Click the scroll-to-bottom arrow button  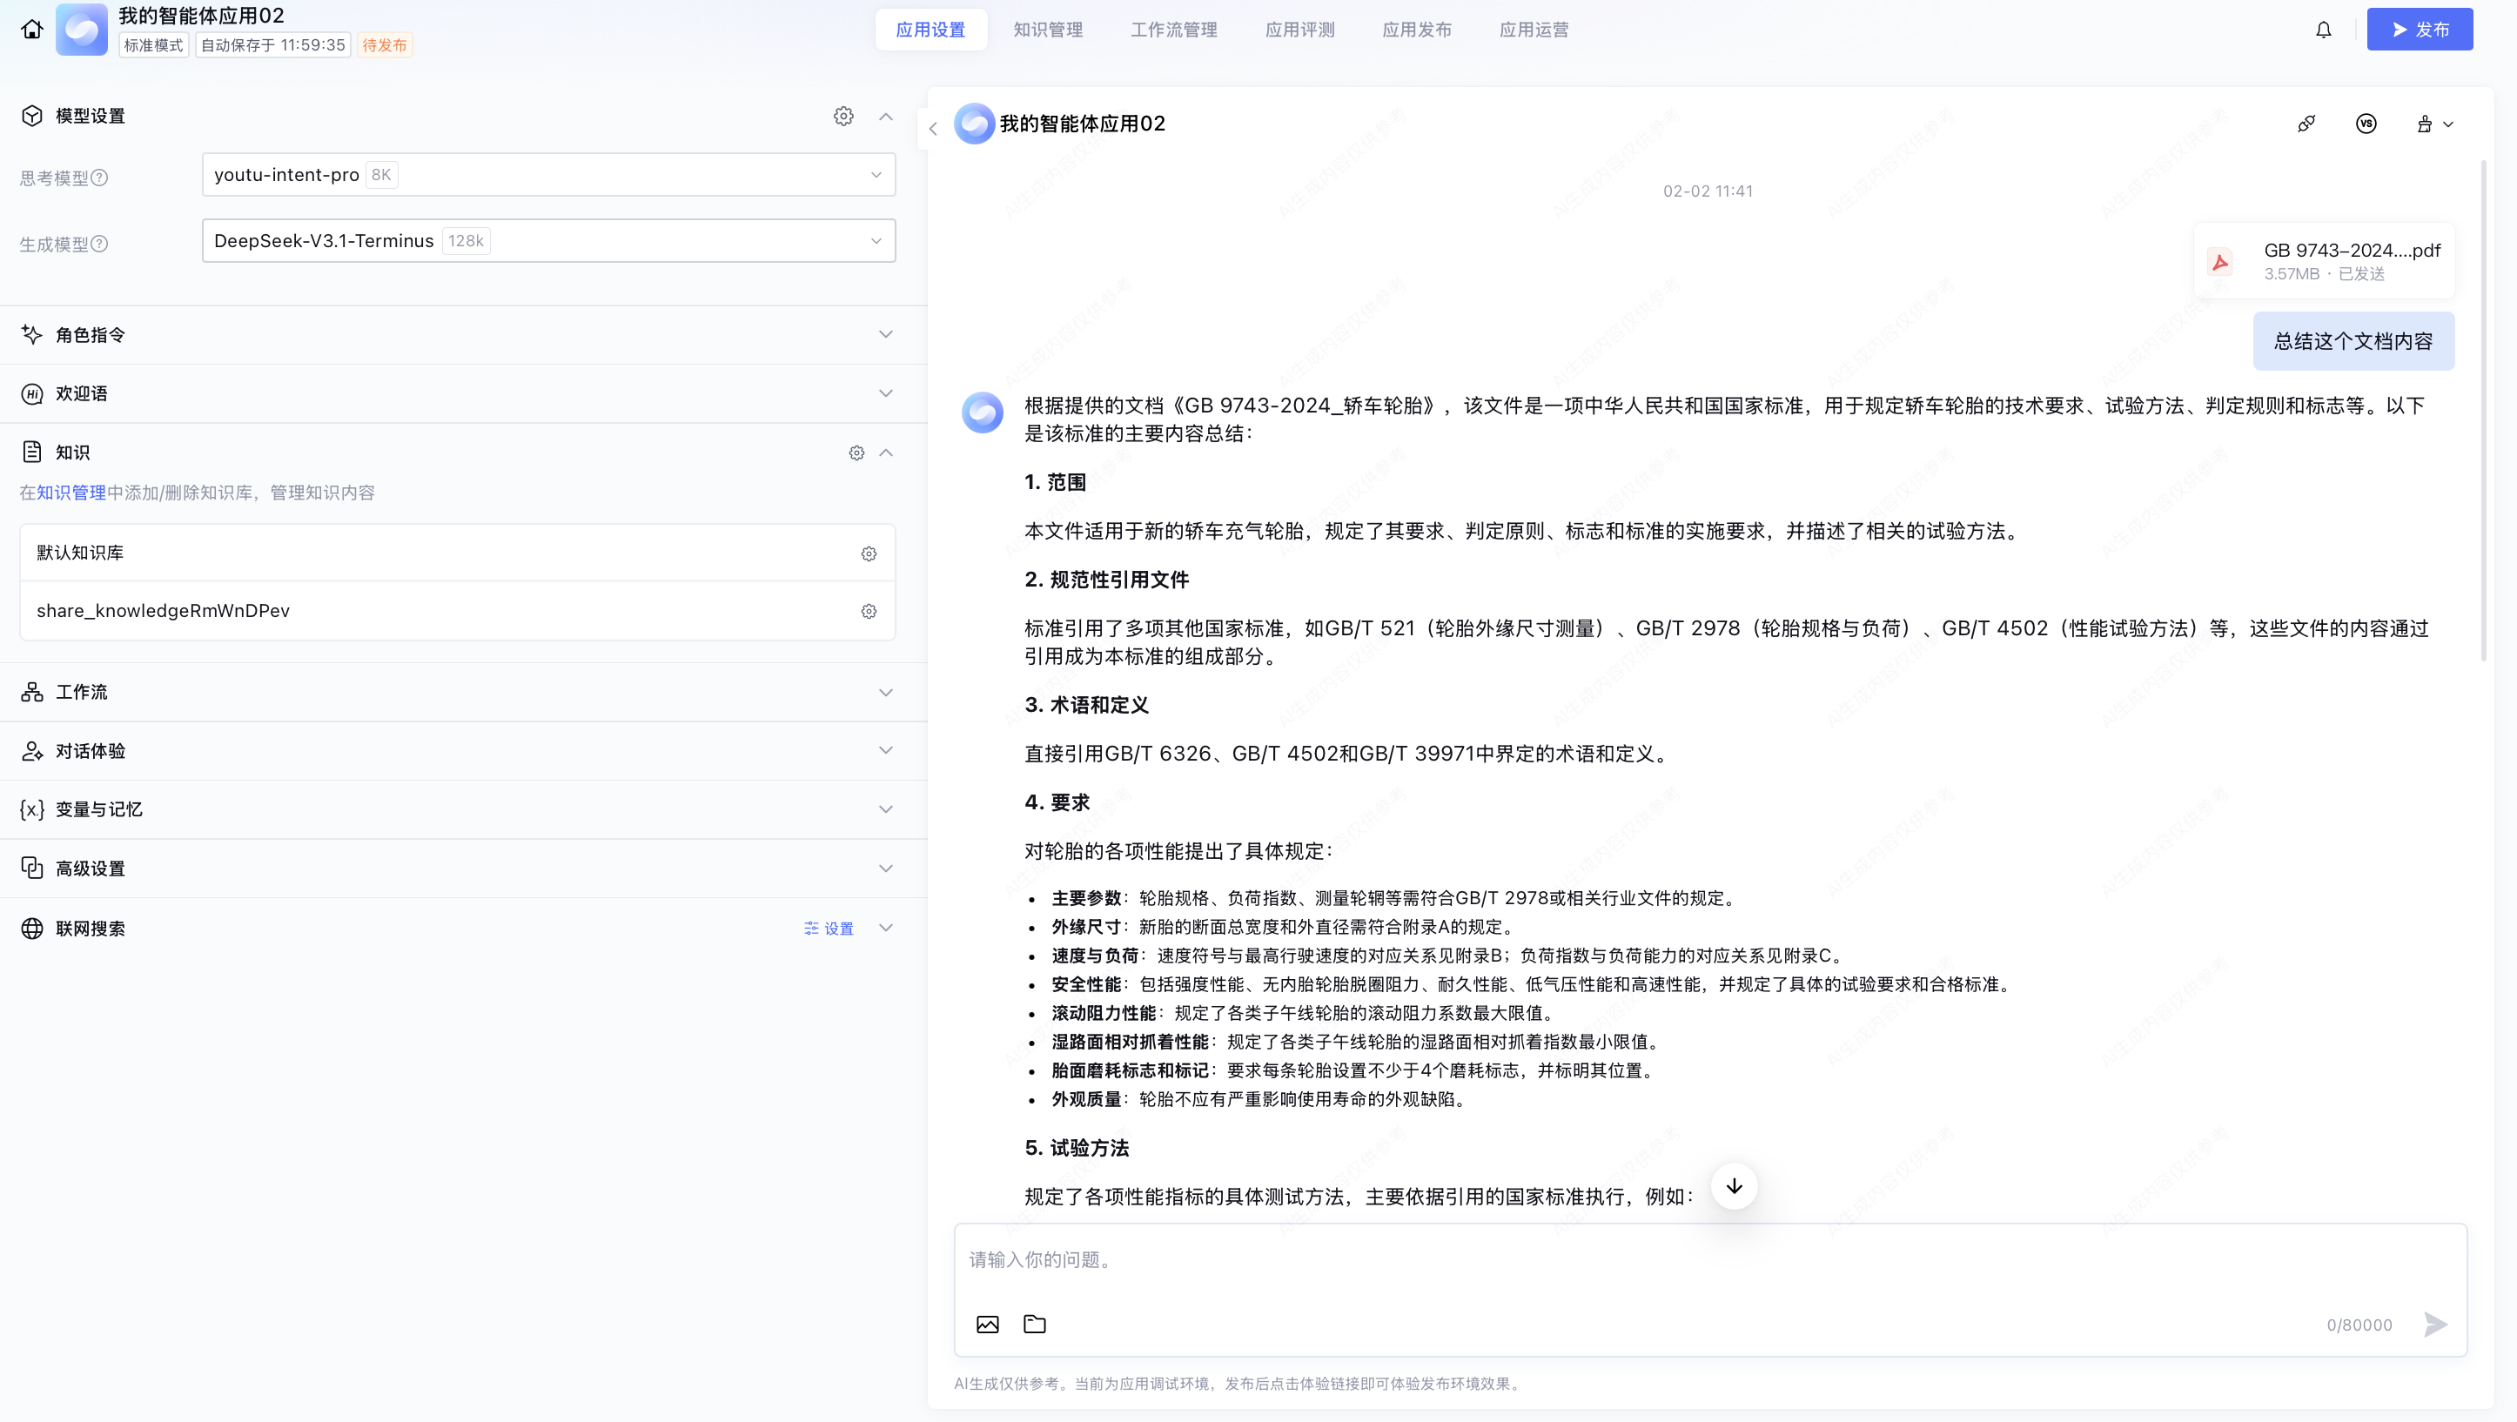tap(1735, 1186)
